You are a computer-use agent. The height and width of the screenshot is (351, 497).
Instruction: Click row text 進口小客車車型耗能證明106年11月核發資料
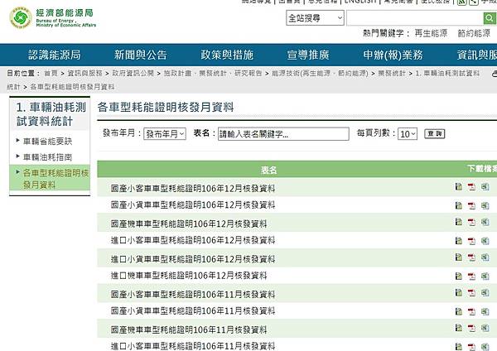(193, 346)
